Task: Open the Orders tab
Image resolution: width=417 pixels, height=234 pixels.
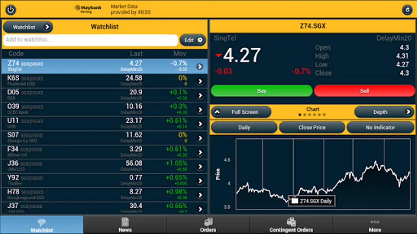Action: [x=208, y=225]
